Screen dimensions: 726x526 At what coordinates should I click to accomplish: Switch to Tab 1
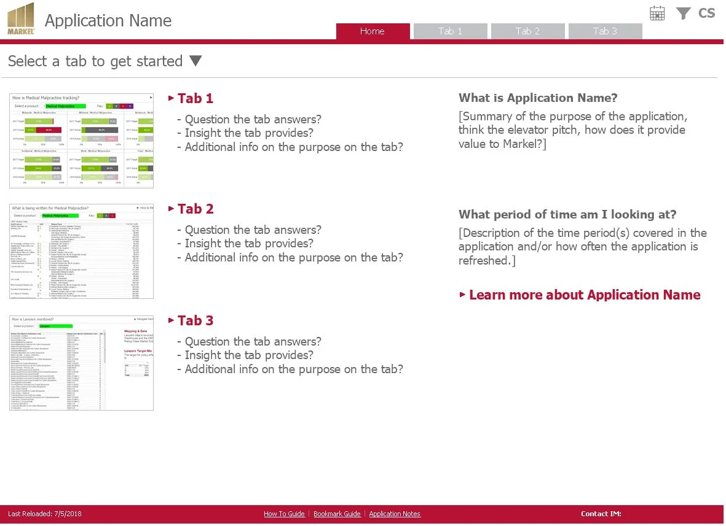click(x=450, y=31)
